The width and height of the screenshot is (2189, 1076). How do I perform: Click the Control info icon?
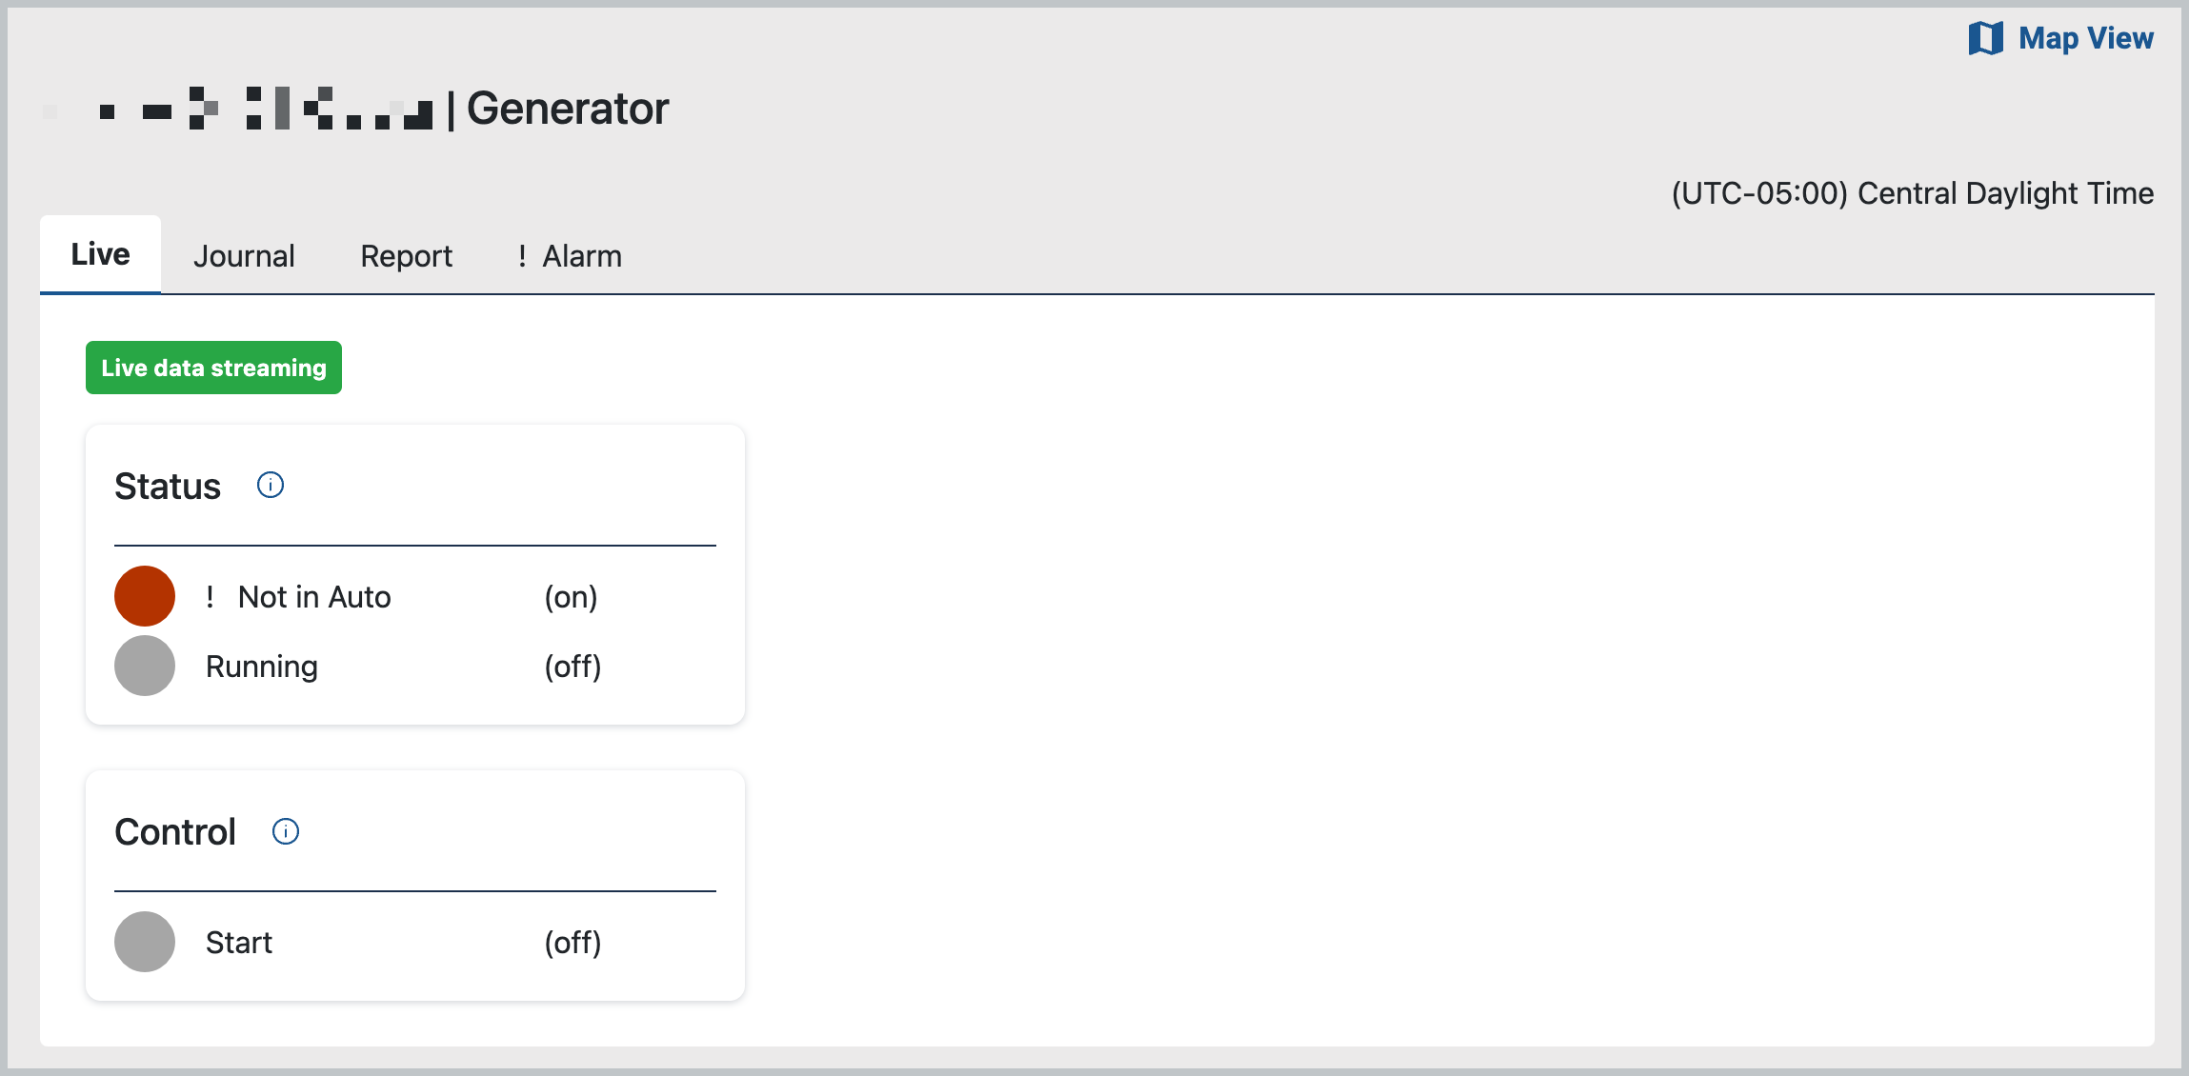coord(286,831)
